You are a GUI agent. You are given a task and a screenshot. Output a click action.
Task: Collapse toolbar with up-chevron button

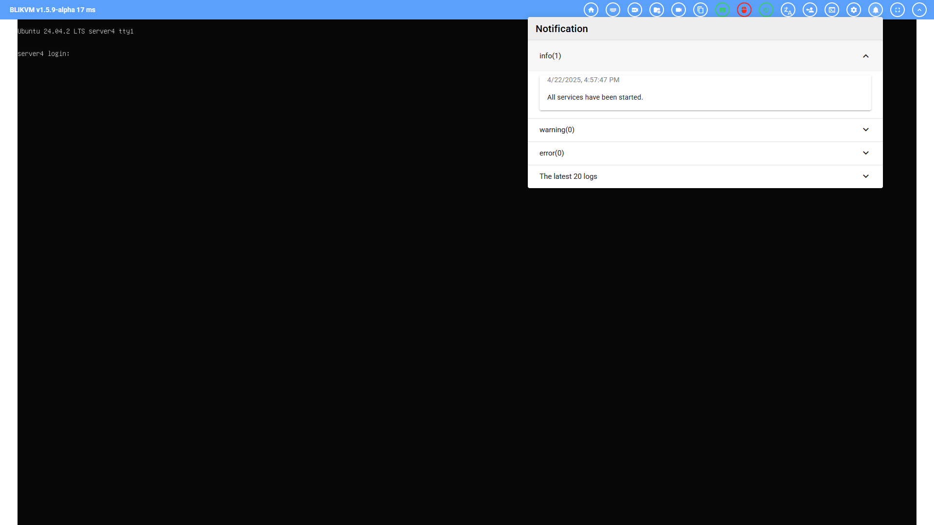tap(919, 10)
